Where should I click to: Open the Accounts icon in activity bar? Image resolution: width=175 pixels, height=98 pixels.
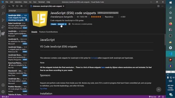(x=3, y=85)
